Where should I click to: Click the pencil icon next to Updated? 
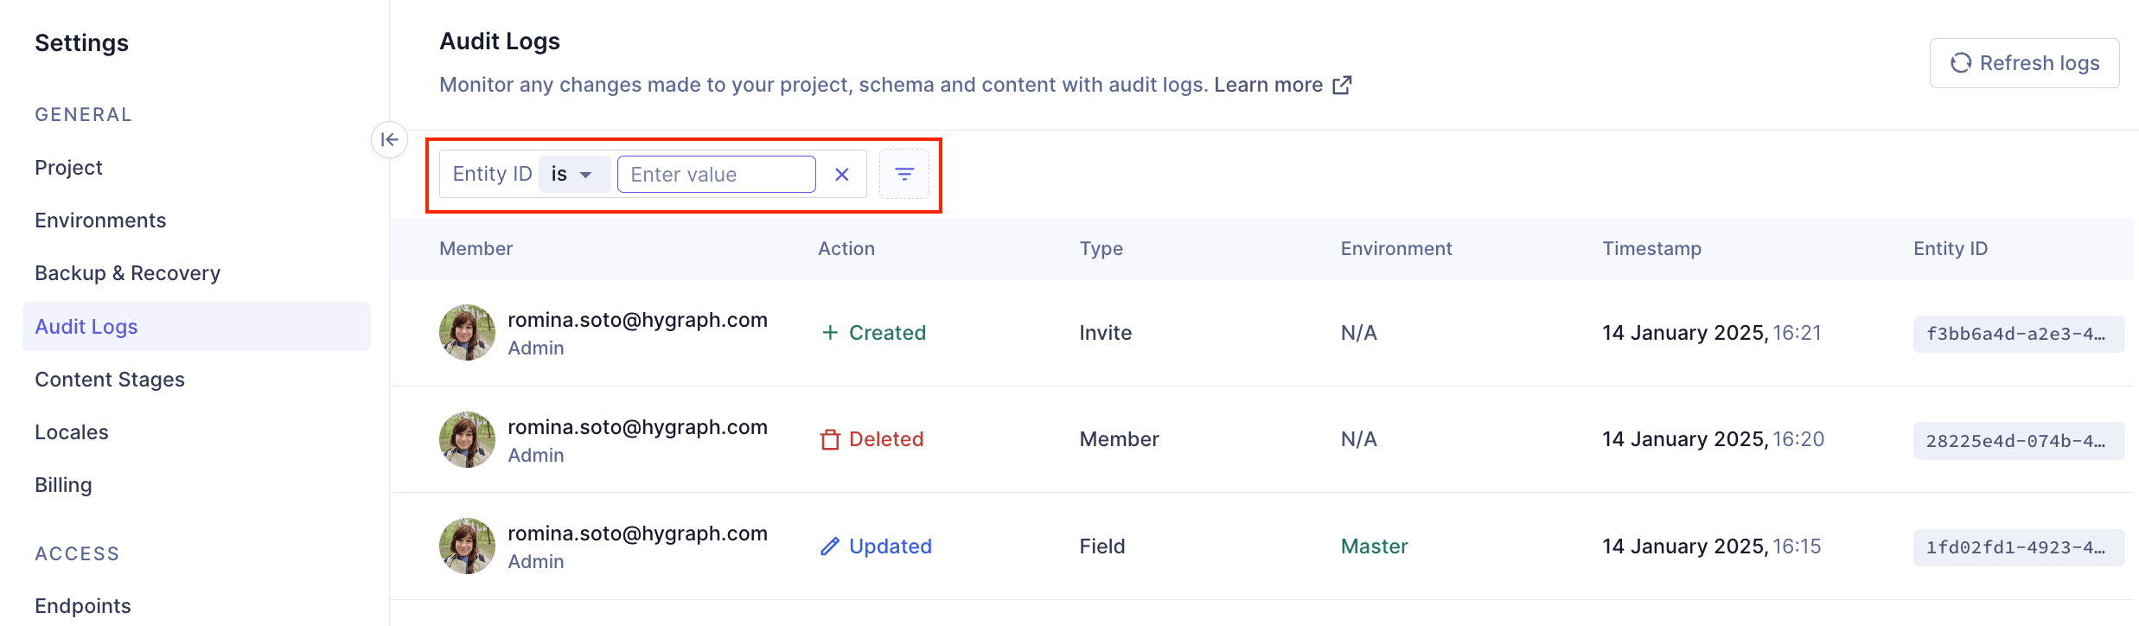(830, 546)
